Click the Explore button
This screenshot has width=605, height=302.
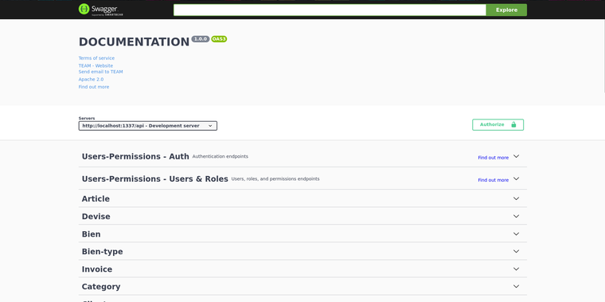[x=506, y=10]
